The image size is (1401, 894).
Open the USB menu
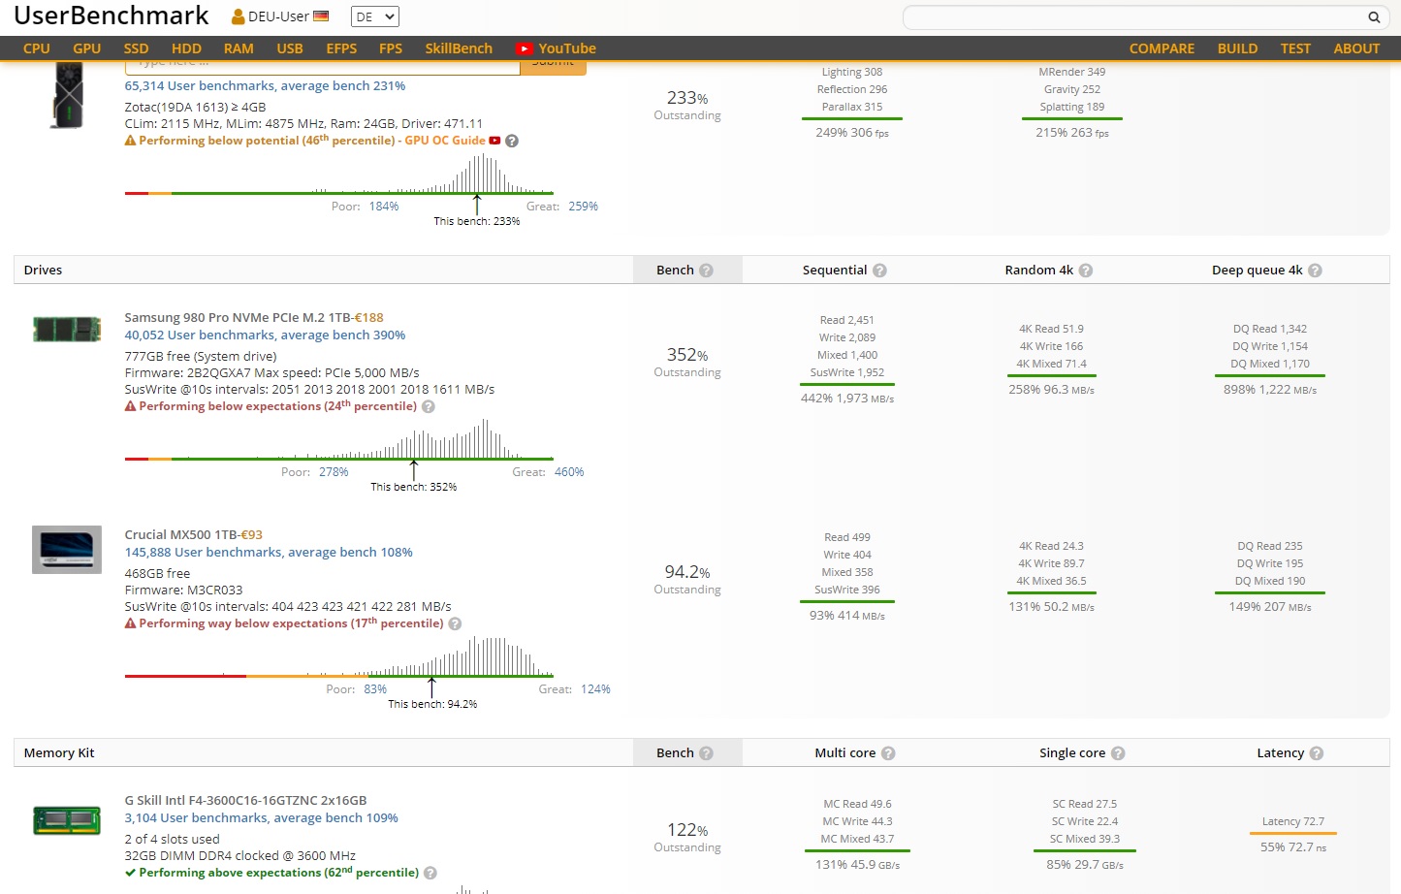click(x=290, y=48)
